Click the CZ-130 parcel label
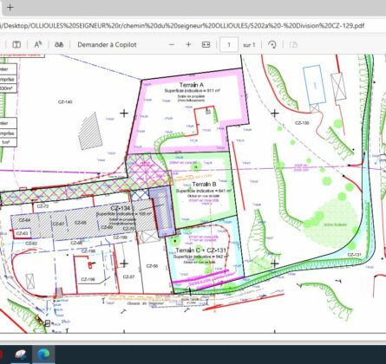The width and height of the screenshot is (386, 364). coord(302,123)
